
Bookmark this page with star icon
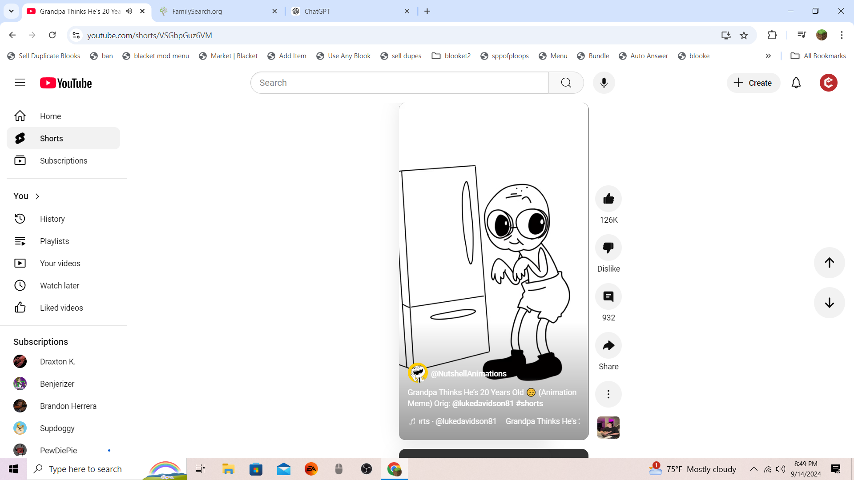click(744, 35)
